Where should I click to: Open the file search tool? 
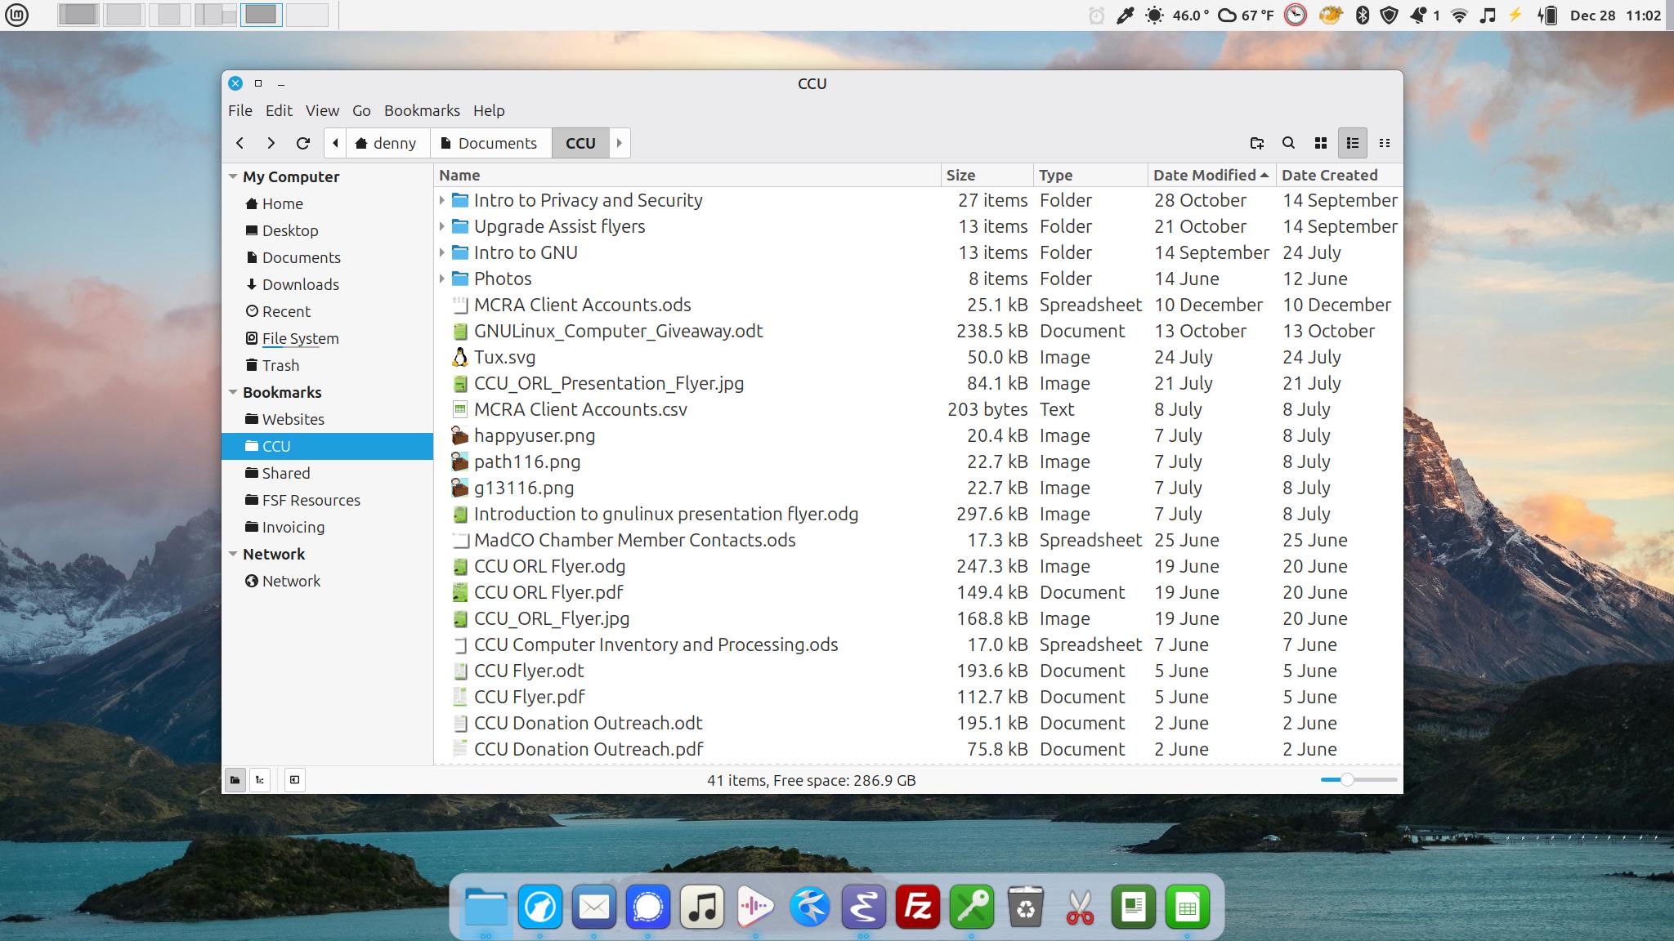click(1289, 143)
